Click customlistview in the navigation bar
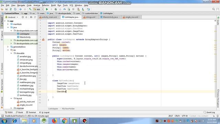The image size is (220, 124). coord(90,13)
